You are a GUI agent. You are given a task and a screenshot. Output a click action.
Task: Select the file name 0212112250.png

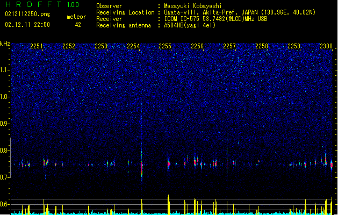pyautogui.click(x=27, y=14)
